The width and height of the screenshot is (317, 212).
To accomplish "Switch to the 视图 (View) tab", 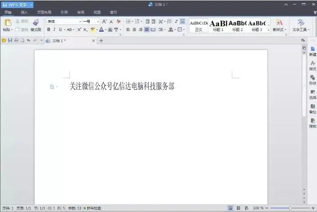I will 97,12.
